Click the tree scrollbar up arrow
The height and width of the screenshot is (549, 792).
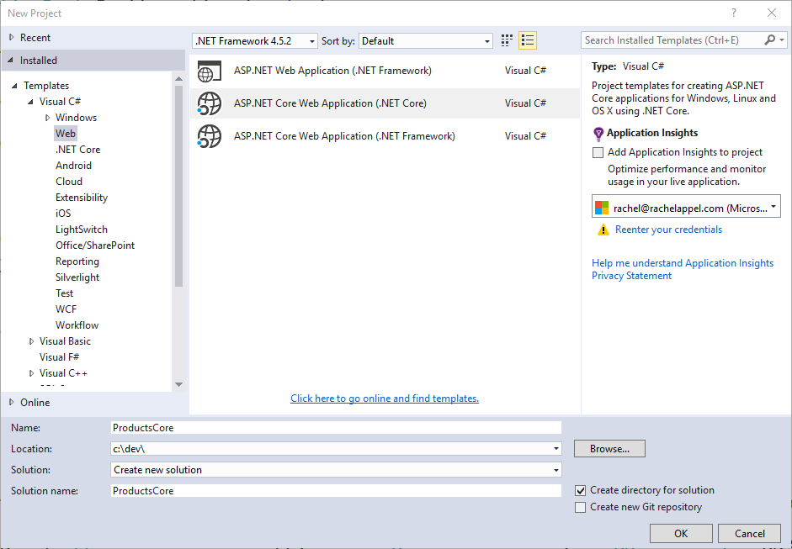(178, 79)
